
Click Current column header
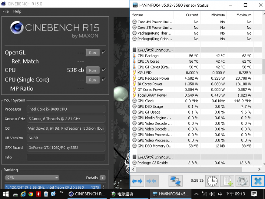(187, 15)
